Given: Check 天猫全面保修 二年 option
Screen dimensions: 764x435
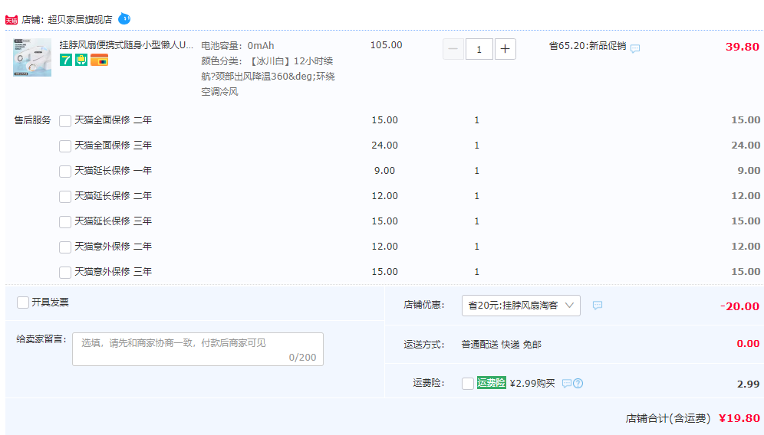Looking at the screenshot, I should [64, 121].
